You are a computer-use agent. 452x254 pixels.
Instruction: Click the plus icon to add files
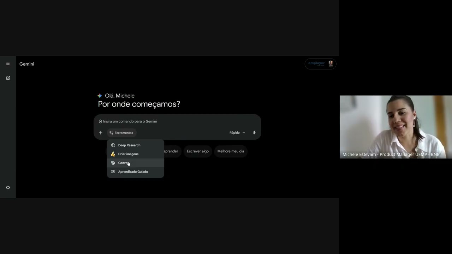tap(101, 133)
